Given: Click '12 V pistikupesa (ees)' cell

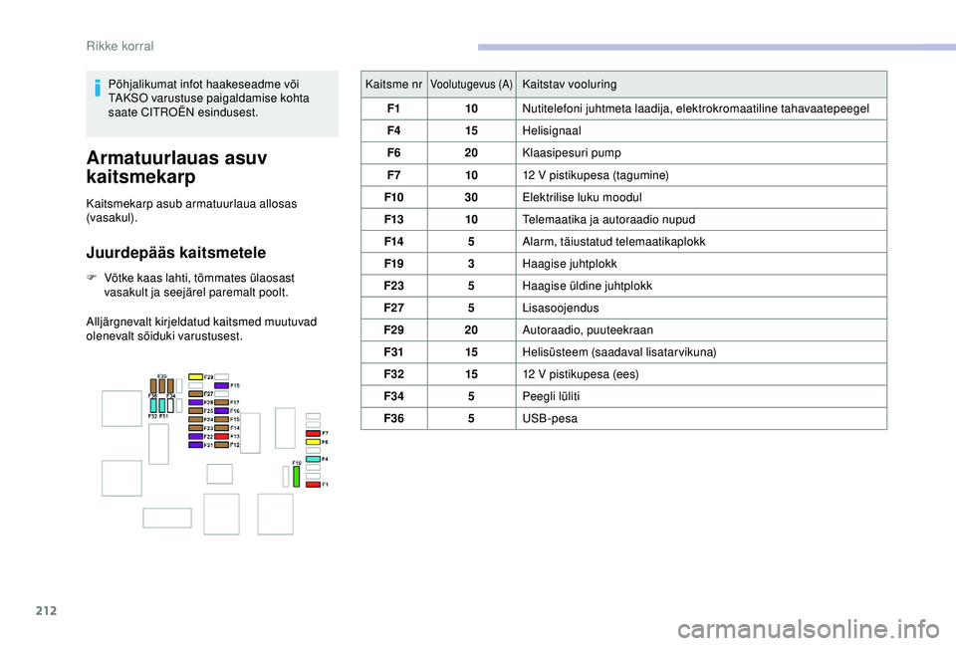Looking at the screenshot, I should point(701,374).
